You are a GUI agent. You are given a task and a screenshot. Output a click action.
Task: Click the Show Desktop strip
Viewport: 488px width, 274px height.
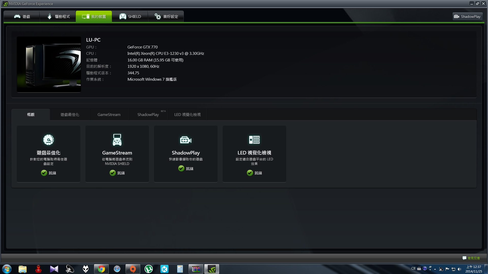tap(486, 269)
